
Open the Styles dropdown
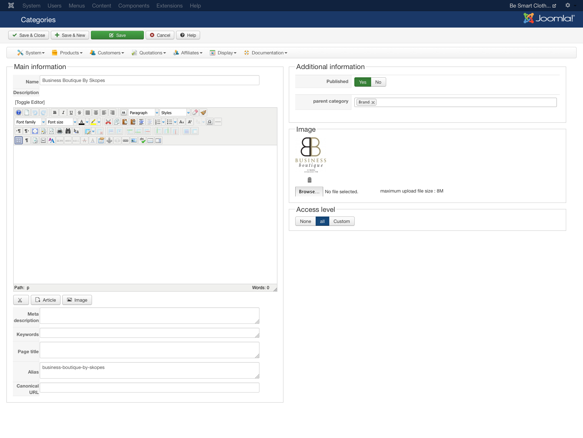tap(175, 113)
